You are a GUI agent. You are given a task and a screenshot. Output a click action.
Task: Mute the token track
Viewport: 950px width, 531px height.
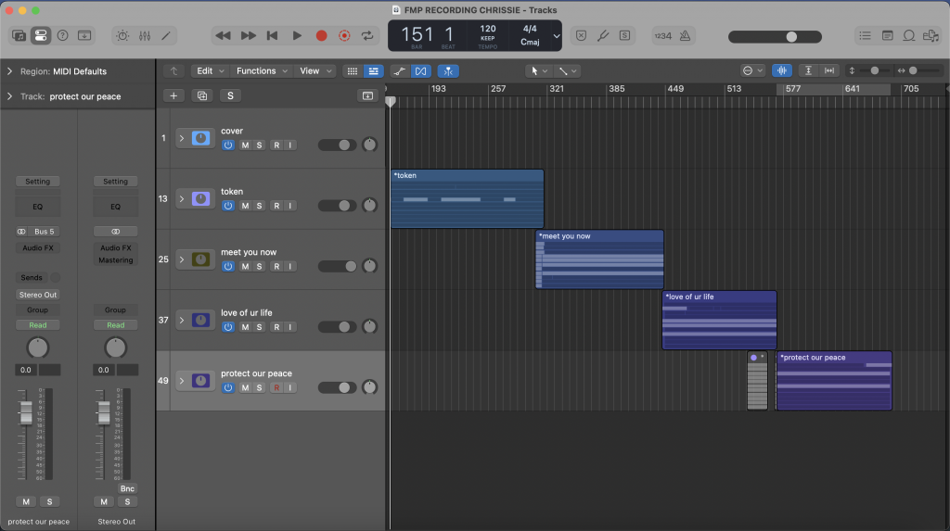click(245, 206)
